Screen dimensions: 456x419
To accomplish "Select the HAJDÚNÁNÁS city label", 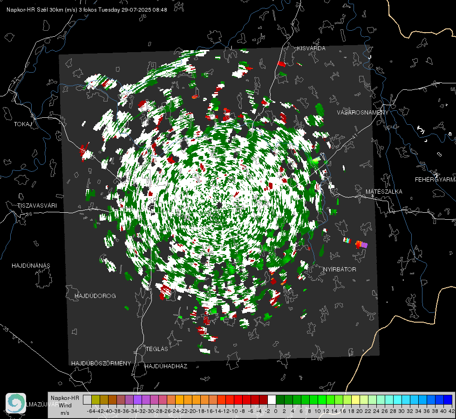I will (31, 265).
